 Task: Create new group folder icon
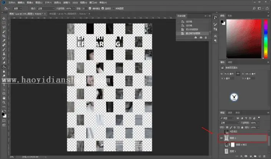(x=255, y=156)
